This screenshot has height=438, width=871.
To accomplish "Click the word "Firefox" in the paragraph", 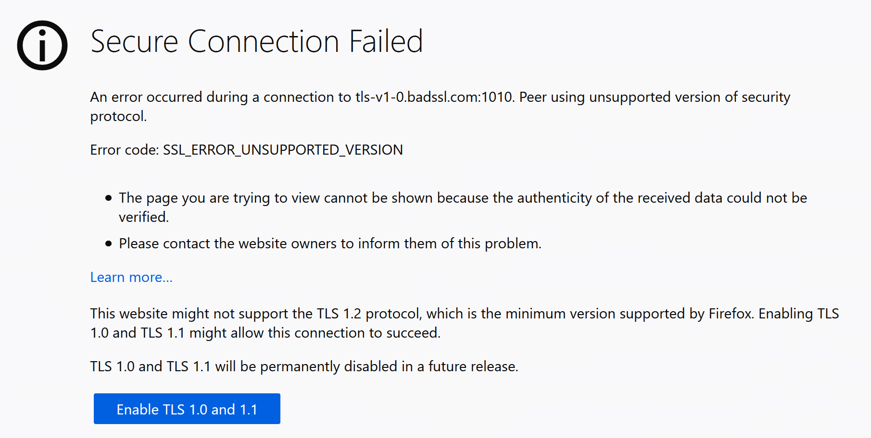I will coord(729,314).
